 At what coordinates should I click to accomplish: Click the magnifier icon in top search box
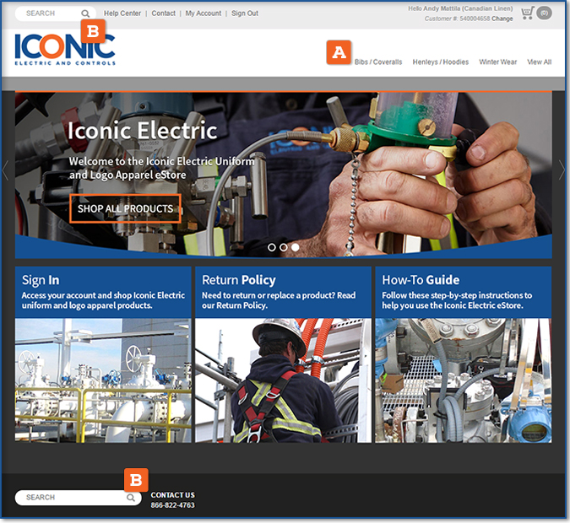85,13
